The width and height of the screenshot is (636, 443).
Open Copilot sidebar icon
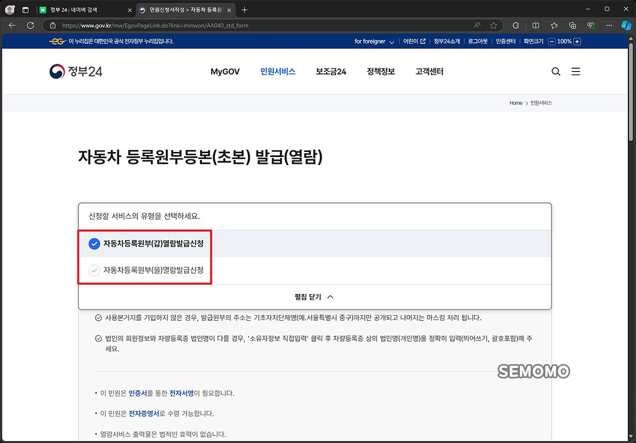click(626, 25)
